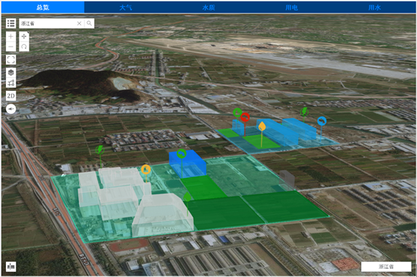Zoom out with the minus button
The height and width of the screenshot is (277, 417).
(11, 47)
